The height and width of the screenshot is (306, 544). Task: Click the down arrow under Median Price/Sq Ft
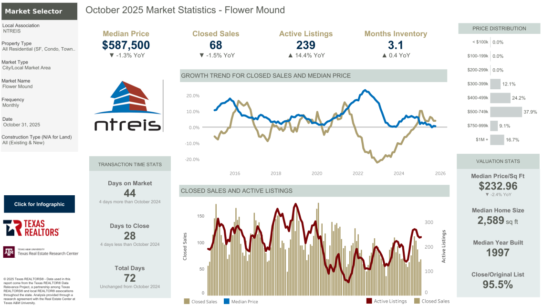click(487, 194)
